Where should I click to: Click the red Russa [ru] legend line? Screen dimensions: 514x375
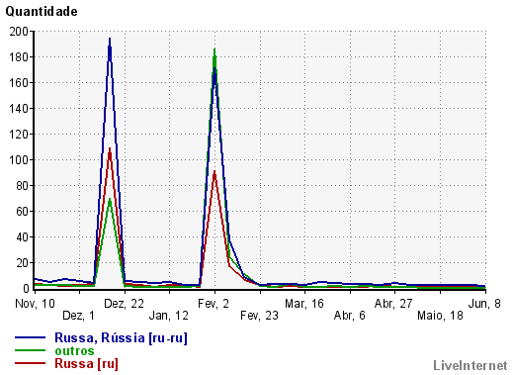[x=30, y=363]
